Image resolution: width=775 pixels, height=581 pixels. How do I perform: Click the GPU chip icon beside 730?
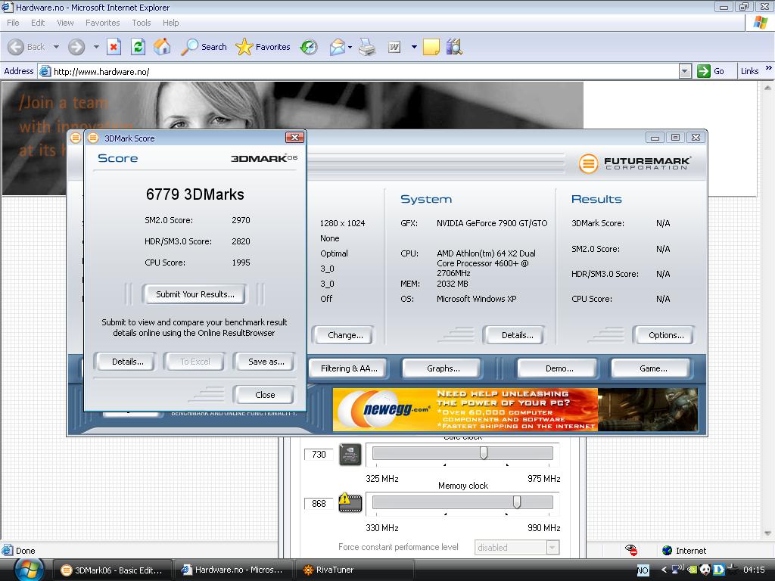[x=350, y=455]
